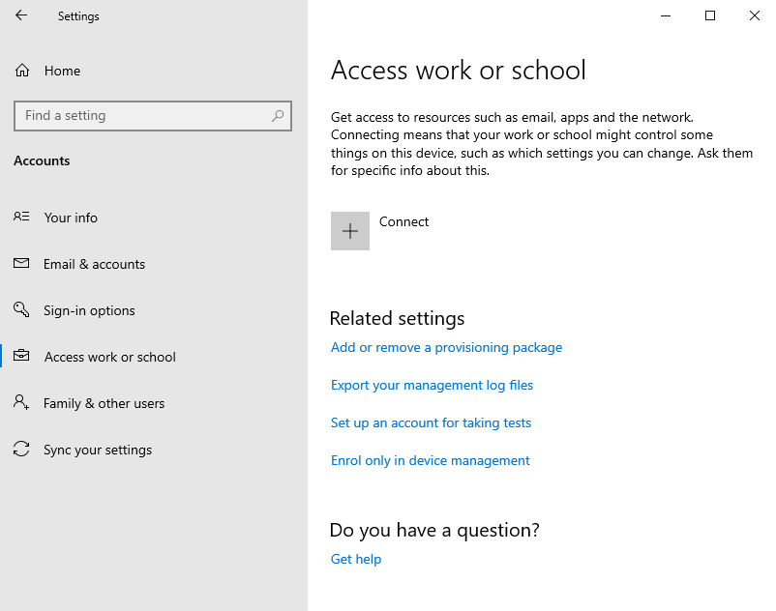Open Export your management log files link

click(433, 385)
